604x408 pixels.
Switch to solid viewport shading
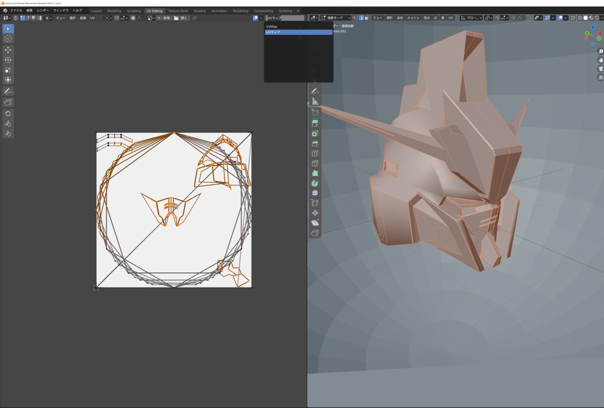585,18
